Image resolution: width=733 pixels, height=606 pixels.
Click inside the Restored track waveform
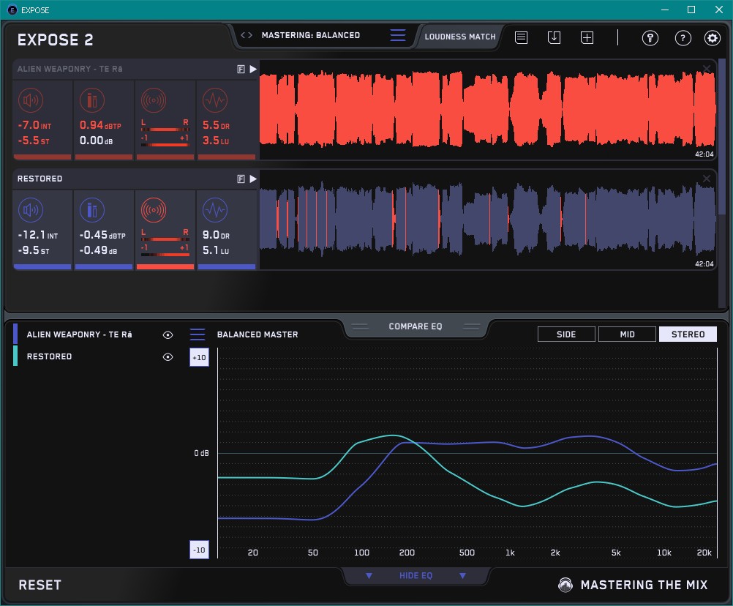(487, 219)
